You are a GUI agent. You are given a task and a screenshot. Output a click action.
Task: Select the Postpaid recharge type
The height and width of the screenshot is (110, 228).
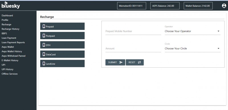62,36
